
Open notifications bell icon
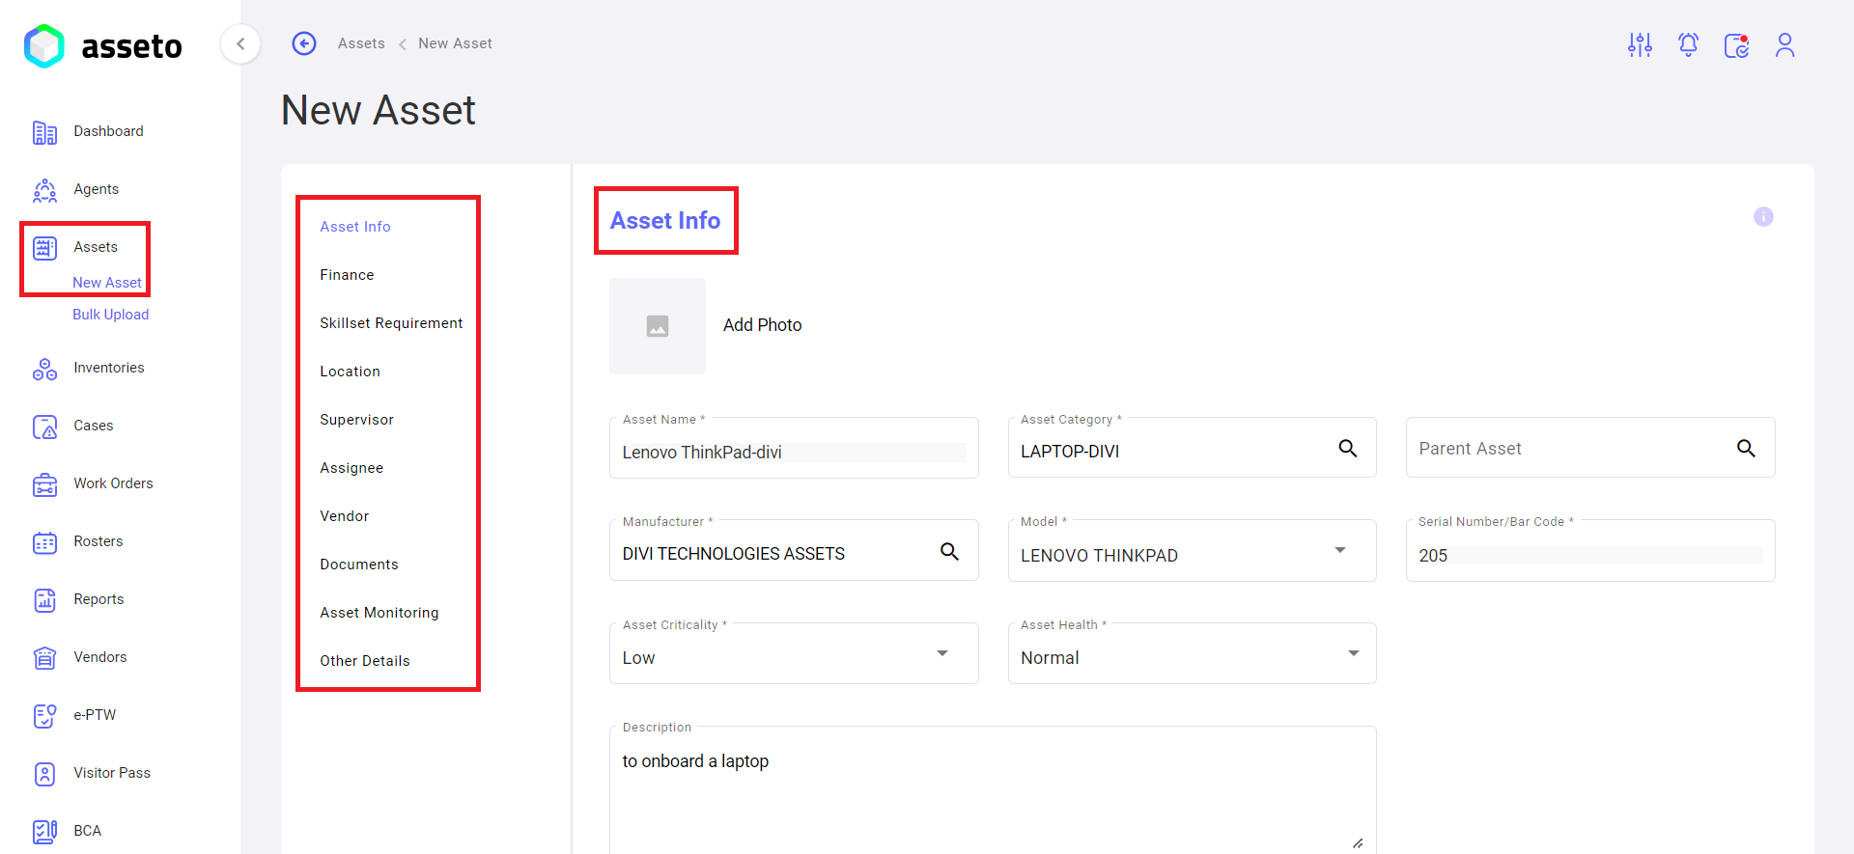[1688, 44]
